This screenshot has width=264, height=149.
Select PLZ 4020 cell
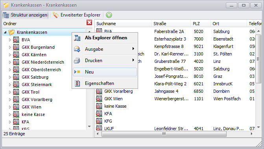199,61
